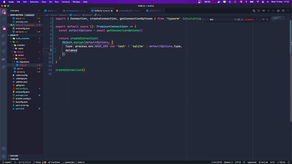The width and height of the screenshot is (292, 164).
Task: Open the Manage gear icon in the activity bar
Action: 4,156
